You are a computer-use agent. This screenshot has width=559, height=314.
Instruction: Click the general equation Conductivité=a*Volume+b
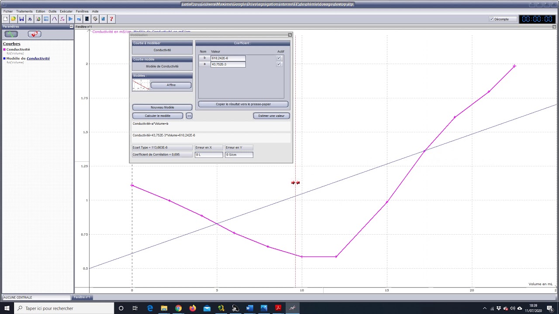click(151, 124)
